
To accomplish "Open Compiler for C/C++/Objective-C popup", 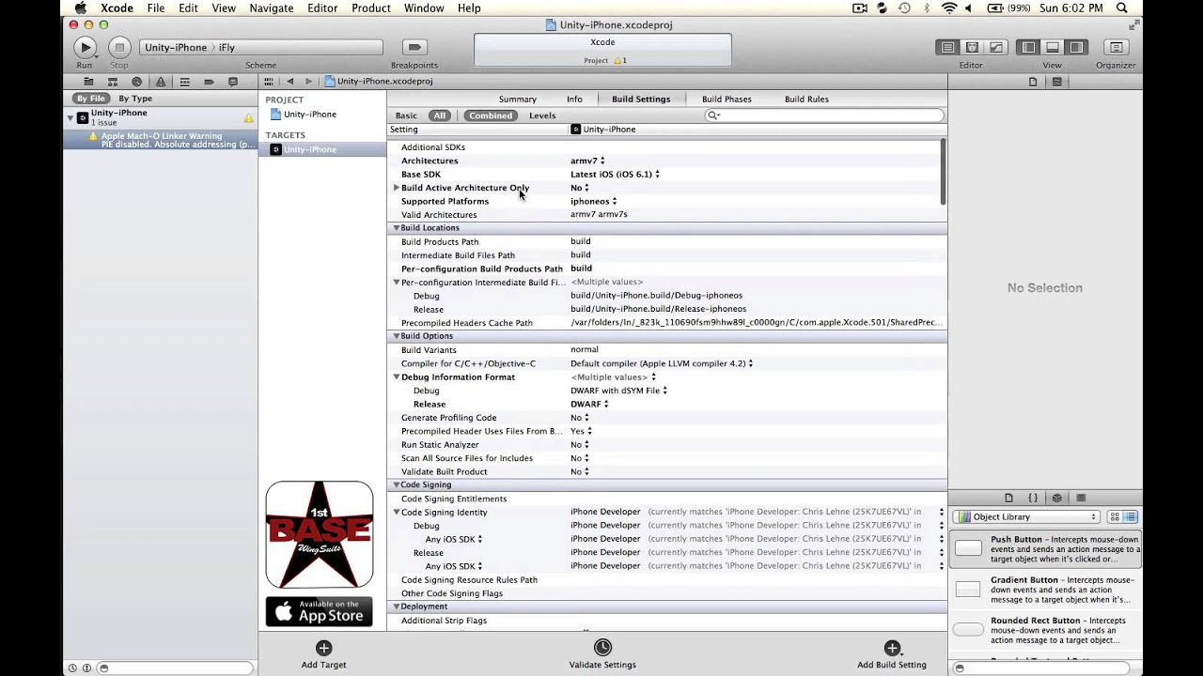I will point(661,363).
